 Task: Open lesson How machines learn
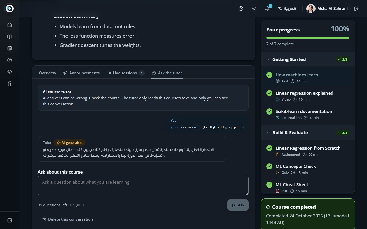[308, 78]
